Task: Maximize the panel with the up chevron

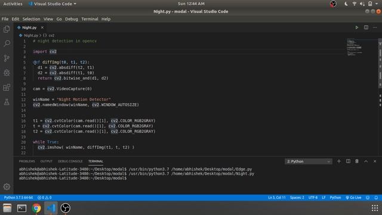Action: tap(366, 161)
